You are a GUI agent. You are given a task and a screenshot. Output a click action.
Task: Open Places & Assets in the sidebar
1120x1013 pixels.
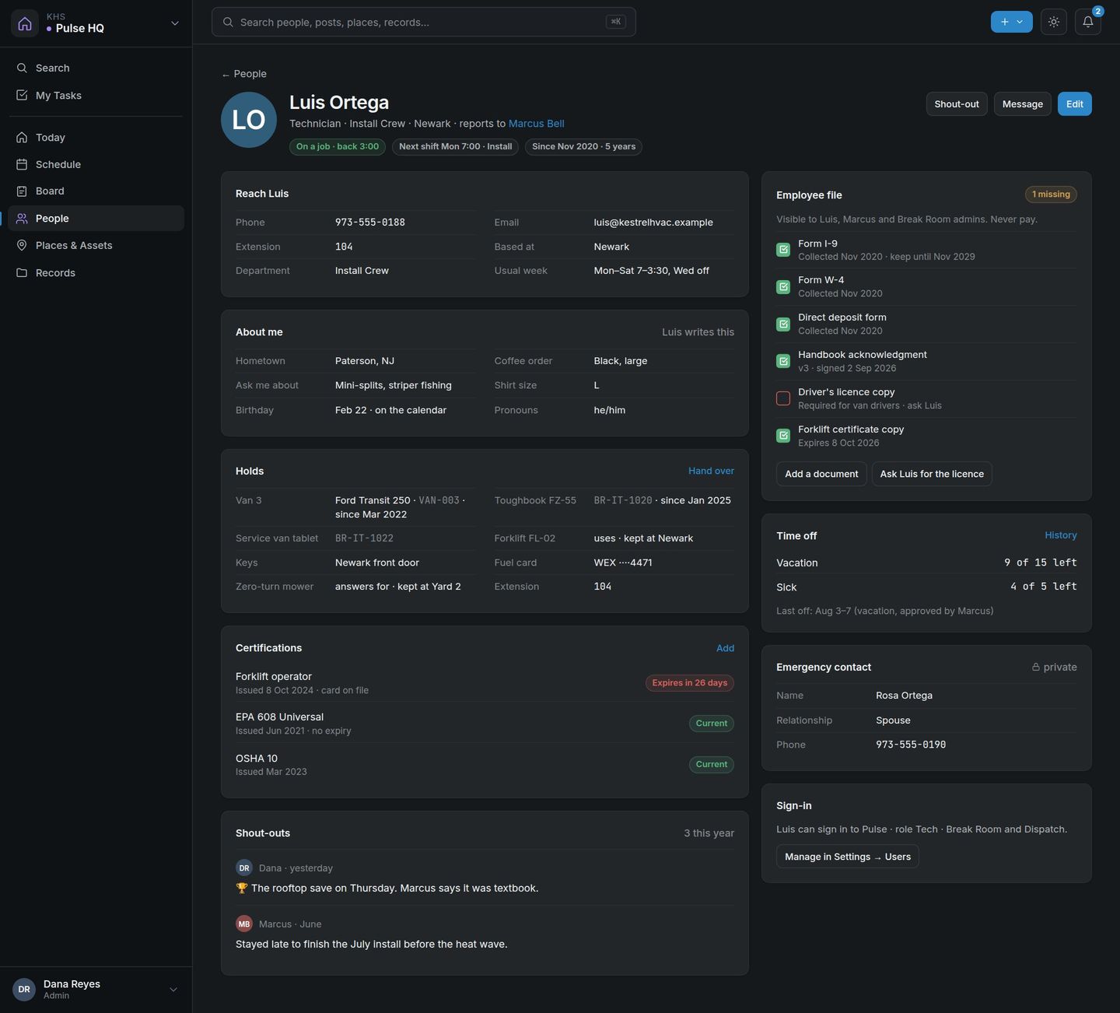click(96, 245)
